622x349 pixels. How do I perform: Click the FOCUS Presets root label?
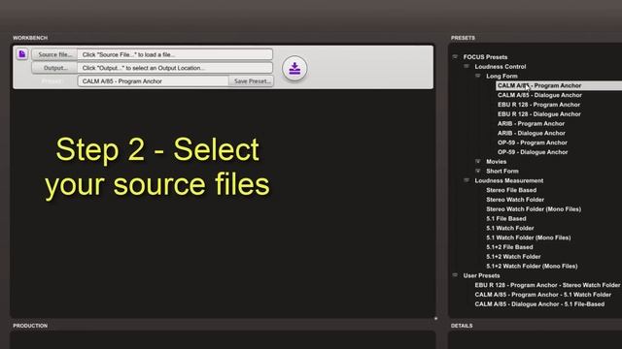(485, 57)
